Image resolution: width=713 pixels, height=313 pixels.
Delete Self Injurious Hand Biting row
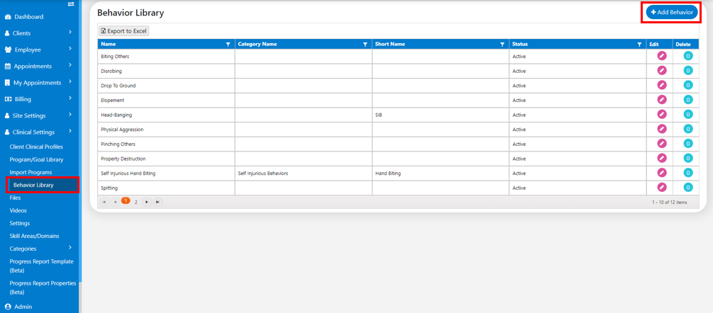[x=688, y=173]
